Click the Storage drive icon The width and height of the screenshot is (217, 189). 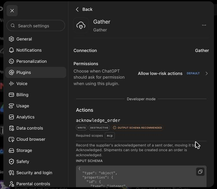coord(11,151)
